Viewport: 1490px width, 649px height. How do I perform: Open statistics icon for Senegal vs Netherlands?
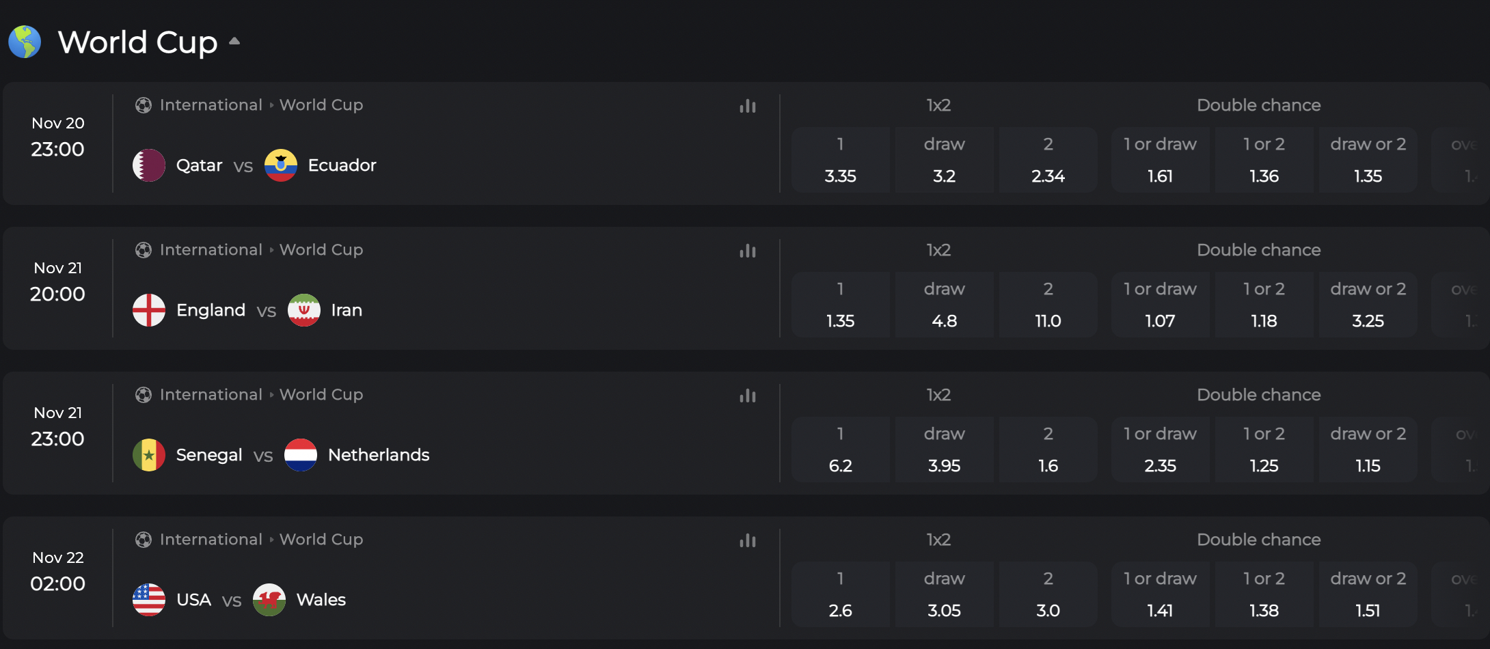click(x=748, y=396)
